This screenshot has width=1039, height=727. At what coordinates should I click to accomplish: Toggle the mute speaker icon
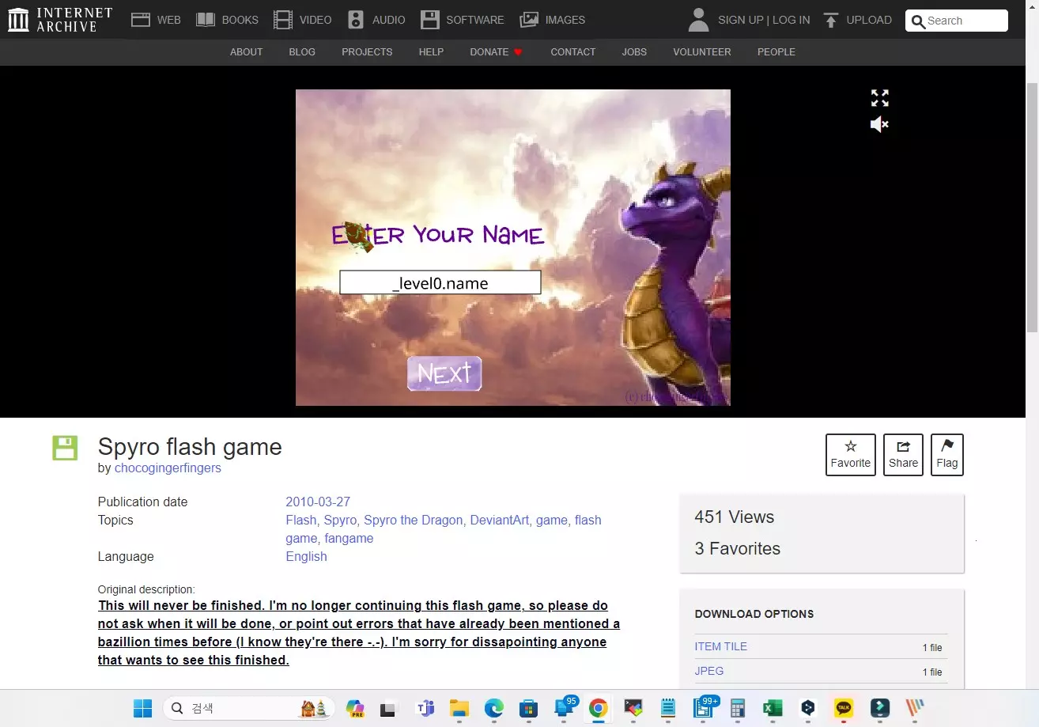click(879, 124)
